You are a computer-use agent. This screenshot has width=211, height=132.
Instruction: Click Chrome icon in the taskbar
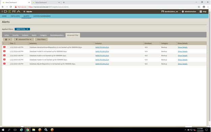point(28,130)
